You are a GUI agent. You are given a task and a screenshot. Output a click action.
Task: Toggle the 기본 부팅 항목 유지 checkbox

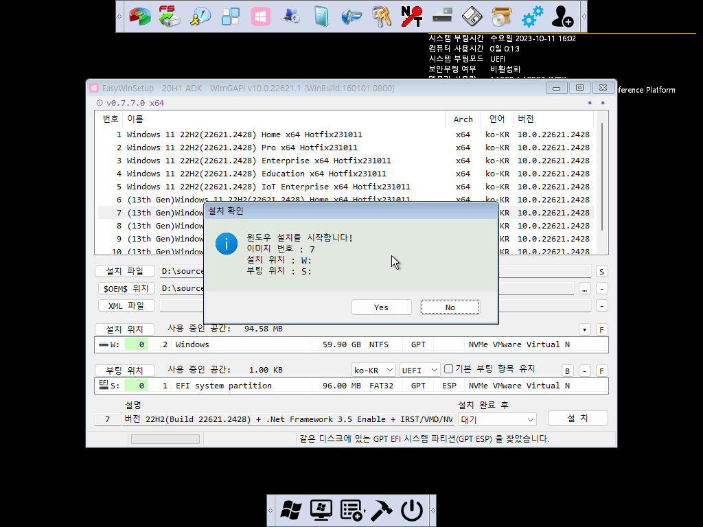tap(448, 368)
